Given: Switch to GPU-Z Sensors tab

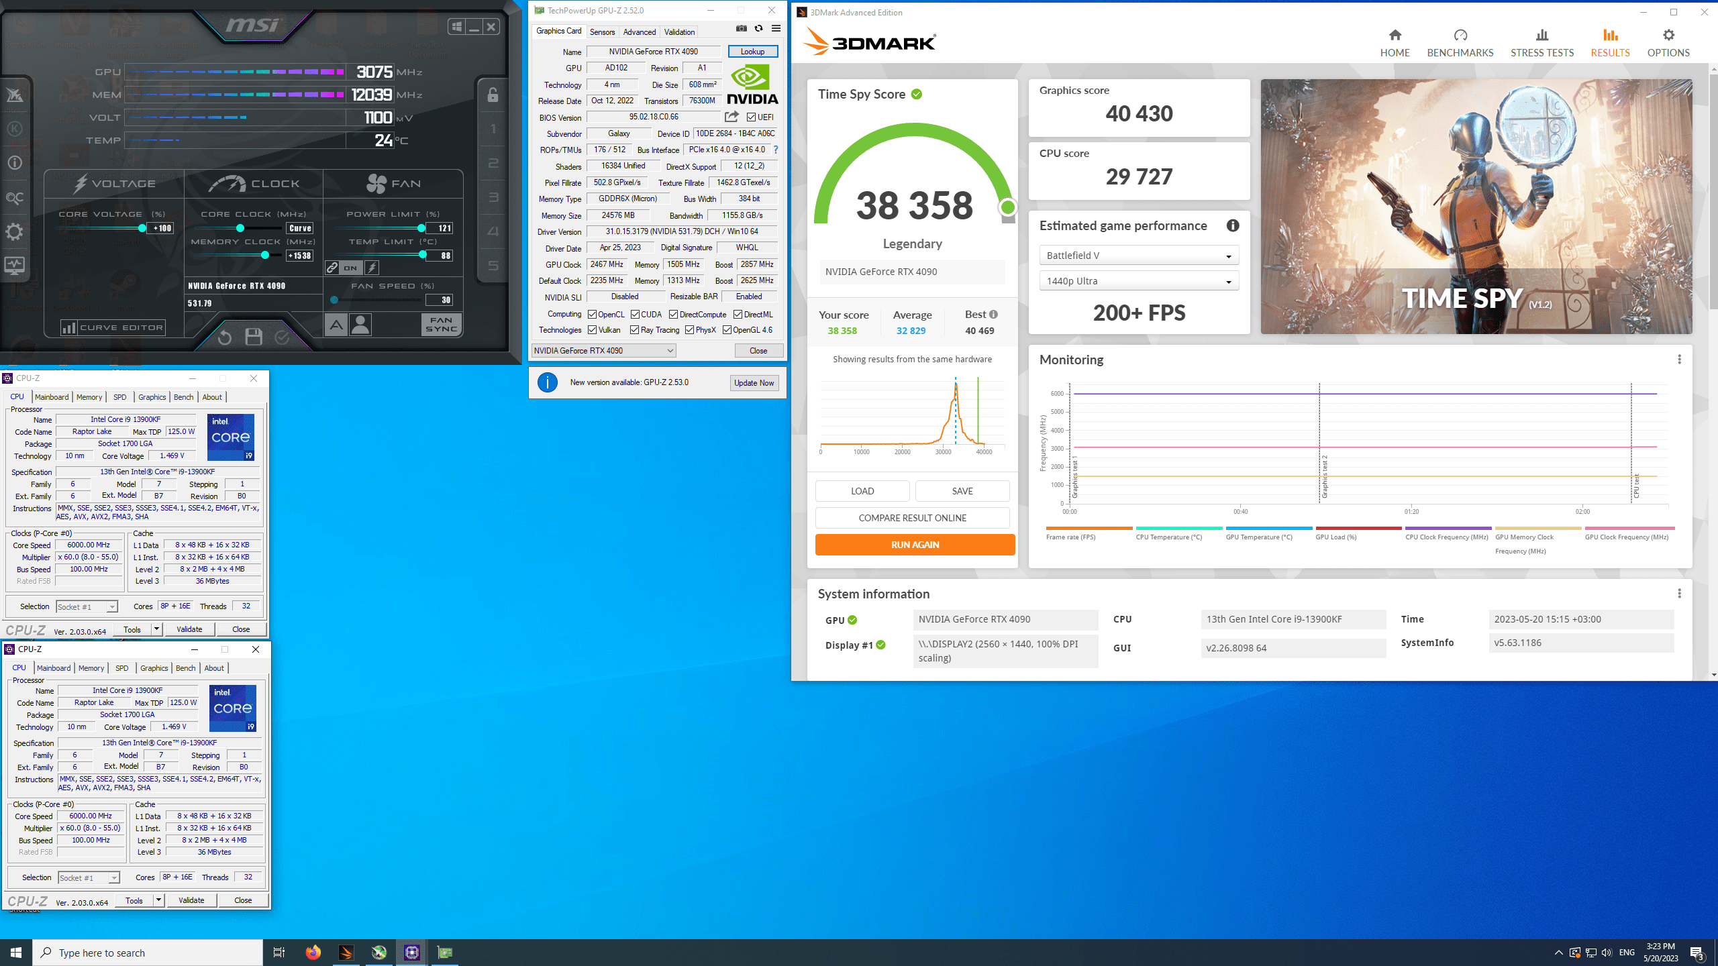Looking at the screenshot, I should click(x=602, y=32).
